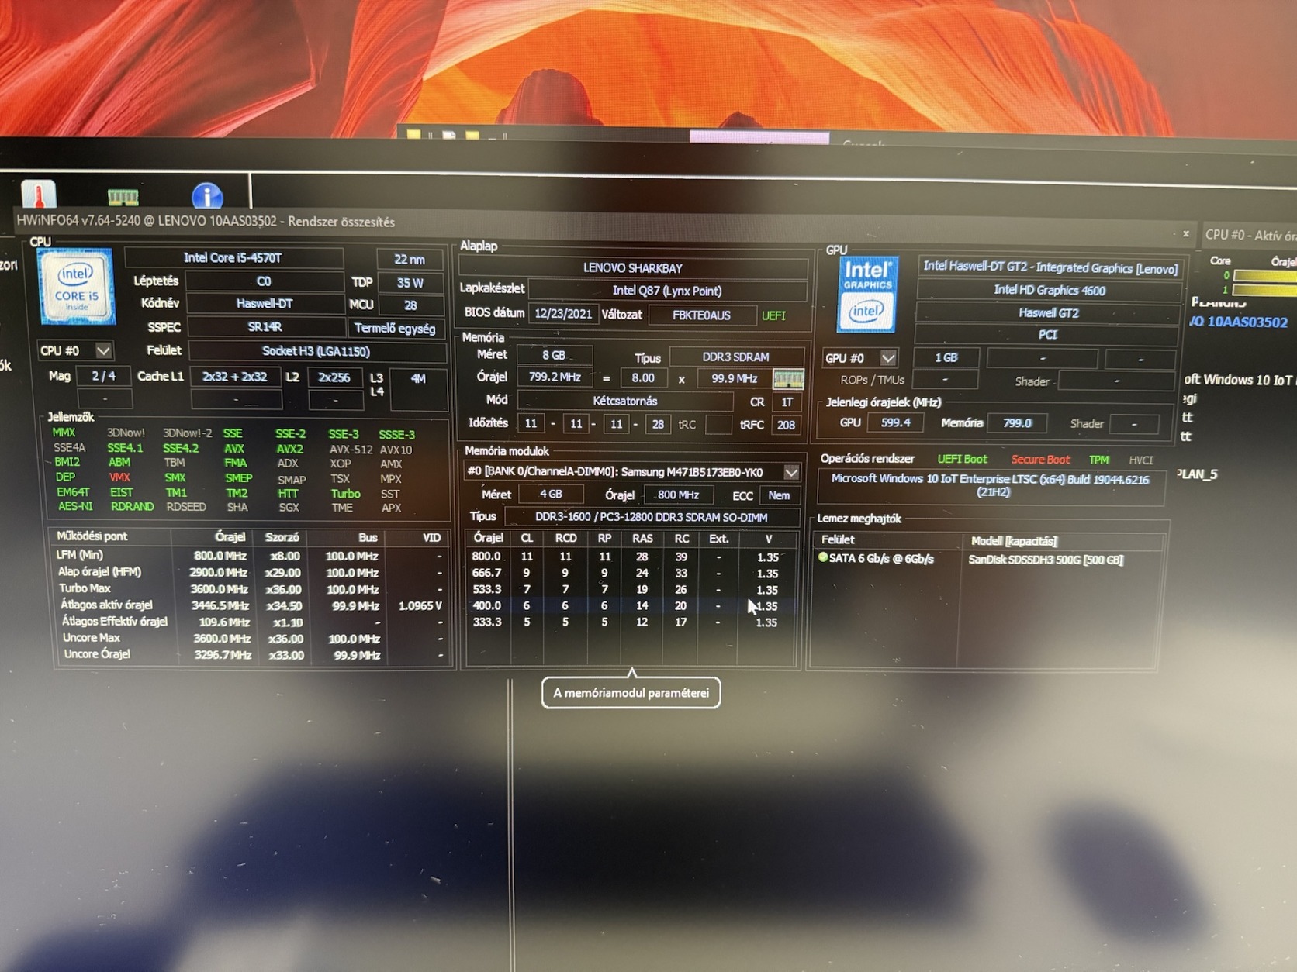1297x972 pixels.
Task: Click the Socket H3 (LGA1150) field
Action: click(x=316, y=351)
